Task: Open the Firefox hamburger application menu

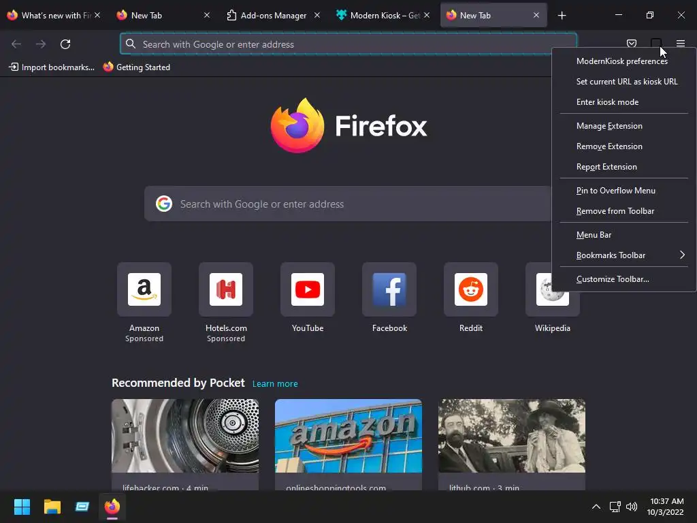Action: click(x=681, y=44)
